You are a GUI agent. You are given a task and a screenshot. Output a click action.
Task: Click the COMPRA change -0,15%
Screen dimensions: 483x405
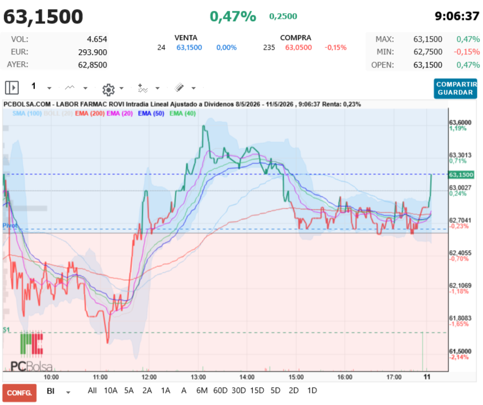click(335, 47)
